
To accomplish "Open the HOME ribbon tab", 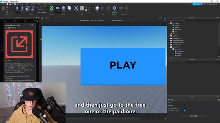I will coord(26,4).
